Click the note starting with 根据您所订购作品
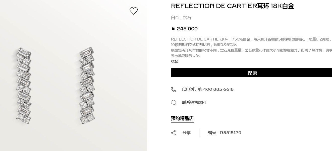The height and width of the screenshot is (151, 332). click(x=251, y=53)
